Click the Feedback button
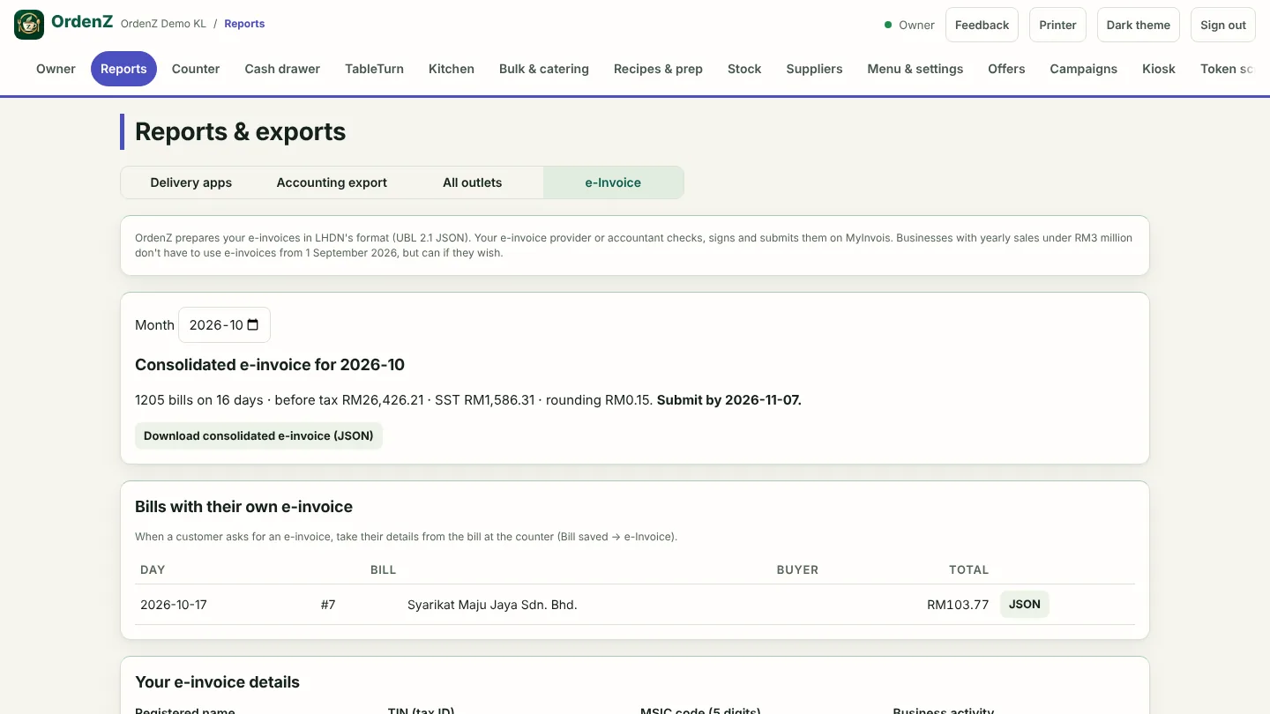This screenshot has width=1270, height=714. tap(982, 25)
